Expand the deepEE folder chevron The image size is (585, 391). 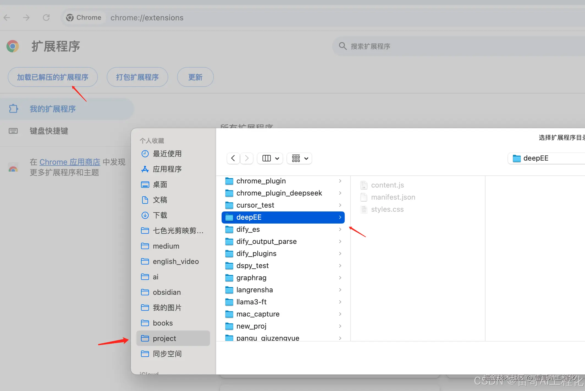click(x=340, y=217)
